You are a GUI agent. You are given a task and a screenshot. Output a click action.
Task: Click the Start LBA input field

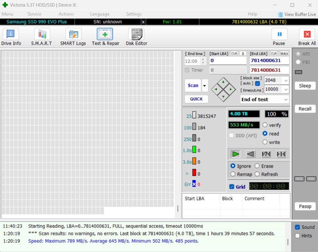pyautogui.click(x=228, y=60)
